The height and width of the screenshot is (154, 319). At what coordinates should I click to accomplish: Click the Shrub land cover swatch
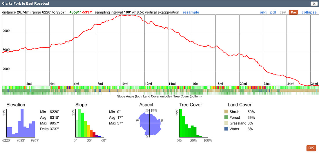[226, 112]
